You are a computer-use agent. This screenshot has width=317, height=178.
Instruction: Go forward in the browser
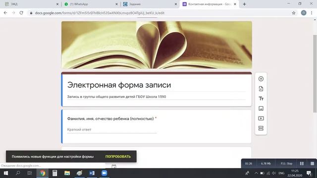pos(13,13)
